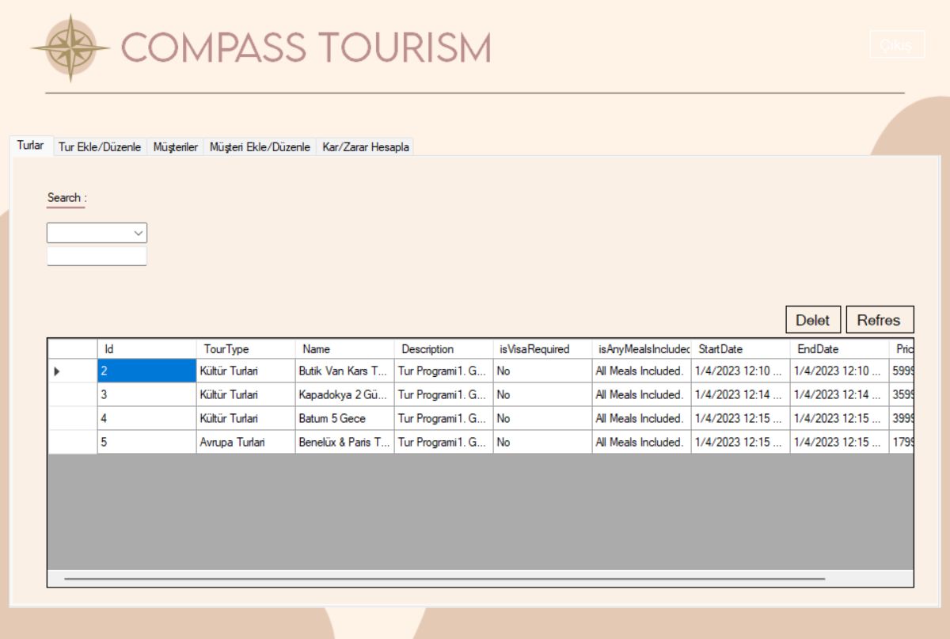Select the No visa cell in Benelüx row
950x639 pixels.
tap(542, 442)
